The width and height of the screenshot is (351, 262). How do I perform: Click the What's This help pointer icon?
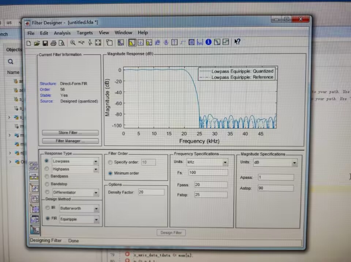[x=237, y=42]
